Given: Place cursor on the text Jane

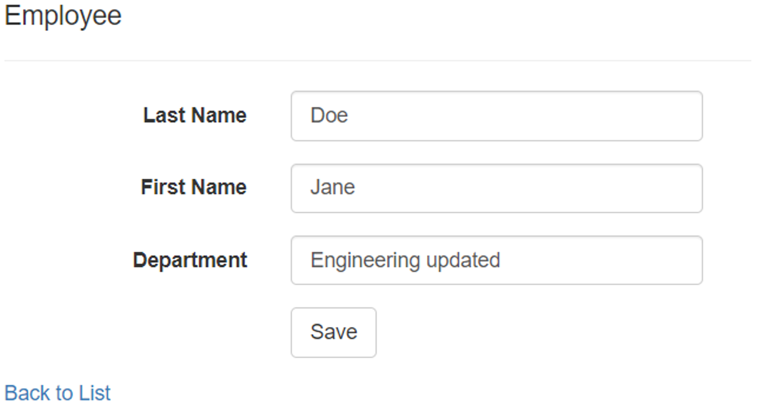Looking at the screenshot, I should click(332, 188).
